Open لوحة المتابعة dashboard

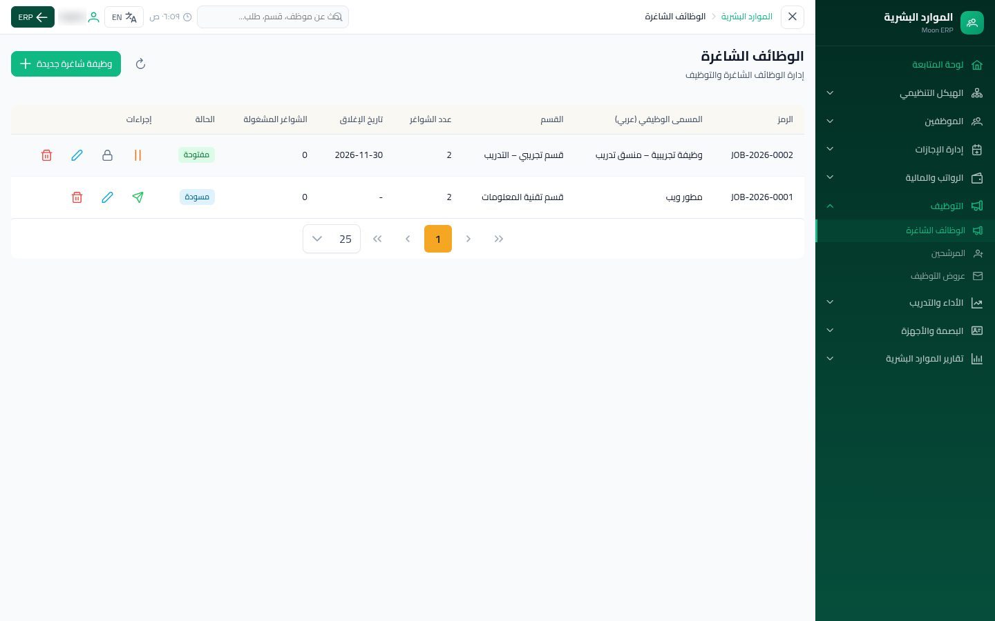[905, 65]
